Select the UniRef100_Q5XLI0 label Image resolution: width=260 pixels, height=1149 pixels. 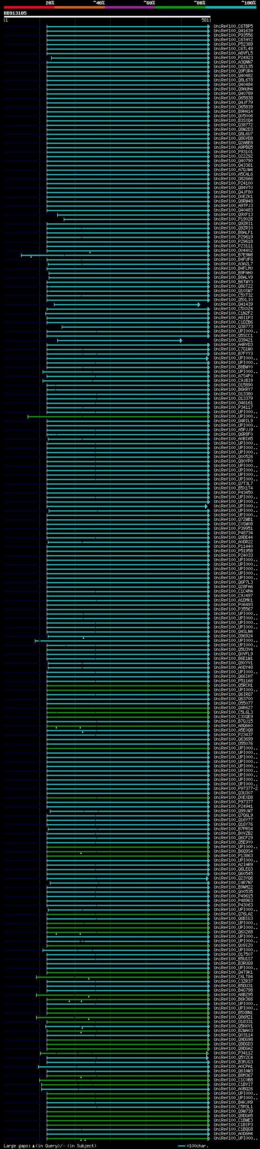233,300
